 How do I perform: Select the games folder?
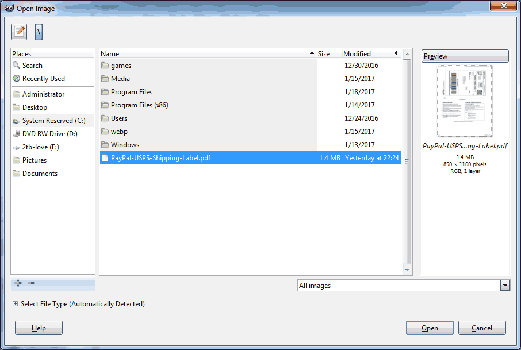click(251, 66)
